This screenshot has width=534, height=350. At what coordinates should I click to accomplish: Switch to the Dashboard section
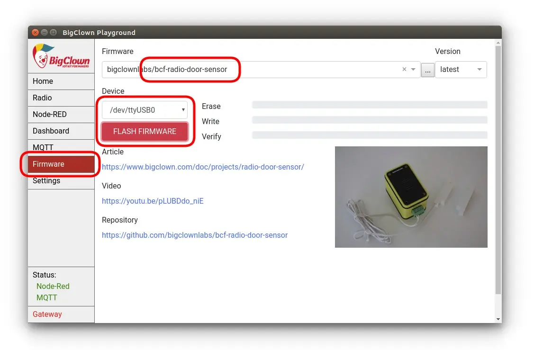pyautogui.click(x=61, y=131)
